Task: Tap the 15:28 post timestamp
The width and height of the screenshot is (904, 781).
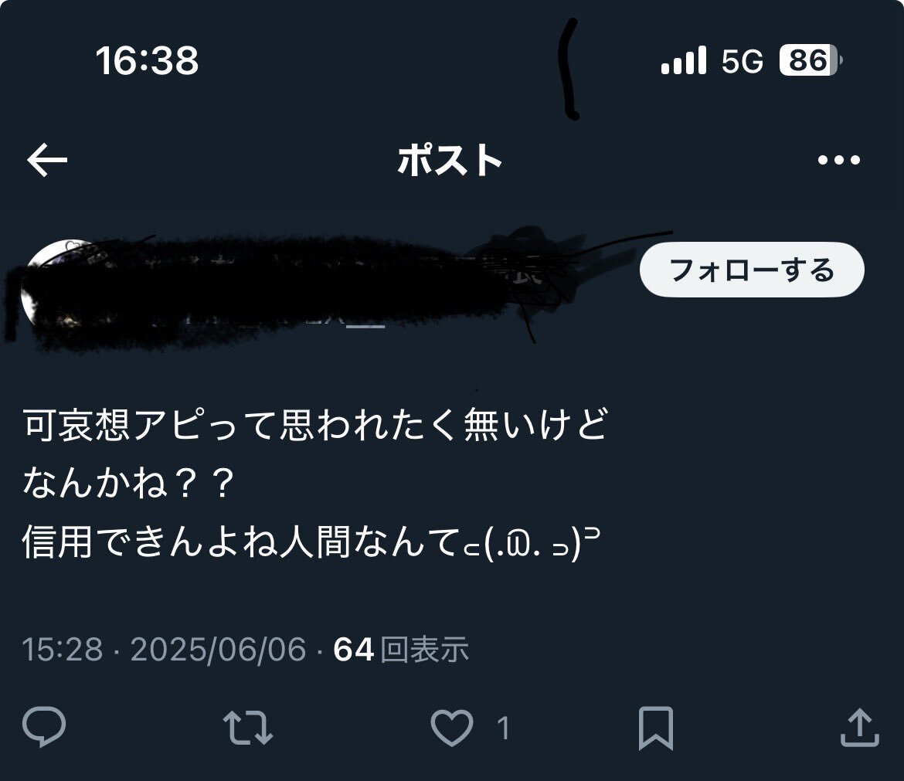Action: pyautogui.click(x=63, y=650)
